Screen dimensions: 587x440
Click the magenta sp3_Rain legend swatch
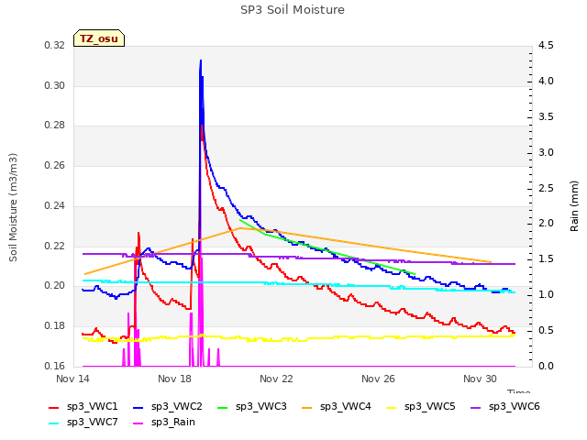(x=138, y=423)
